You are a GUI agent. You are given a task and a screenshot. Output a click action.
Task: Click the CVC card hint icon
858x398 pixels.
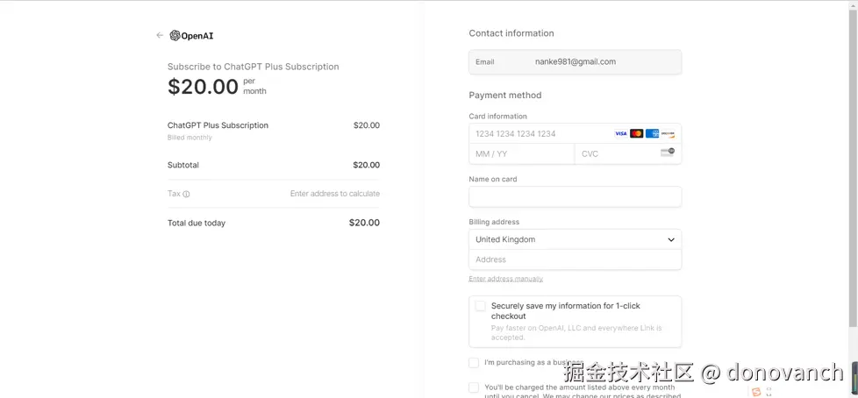tap(667, 153)
